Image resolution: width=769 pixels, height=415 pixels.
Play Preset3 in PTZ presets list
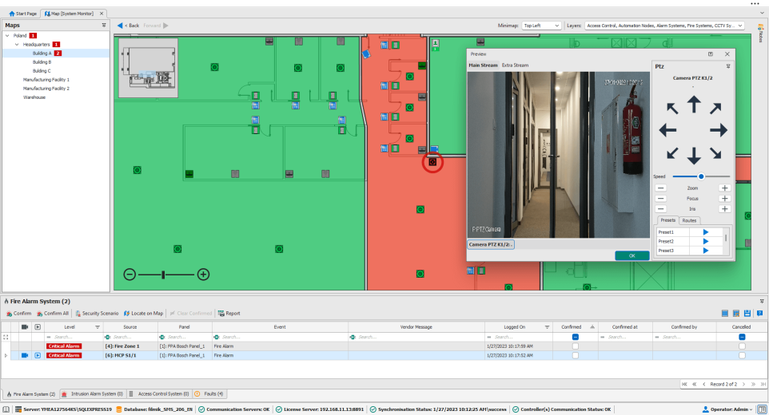pos(706,251)
